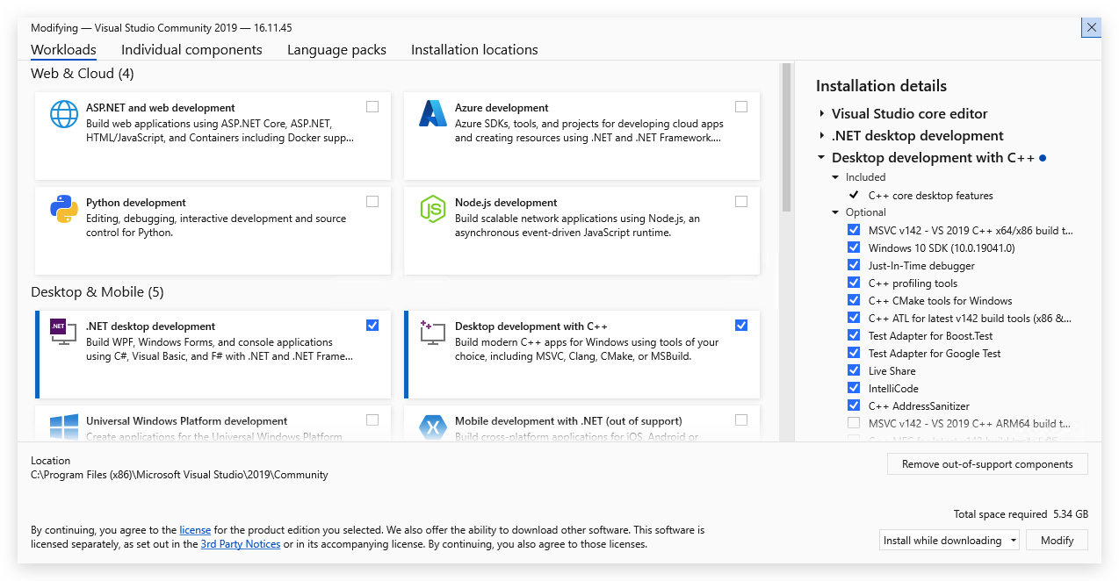Collapse Desktop development with C++ details
Screen dimensions: 1119x581
(x=821, y=158)
